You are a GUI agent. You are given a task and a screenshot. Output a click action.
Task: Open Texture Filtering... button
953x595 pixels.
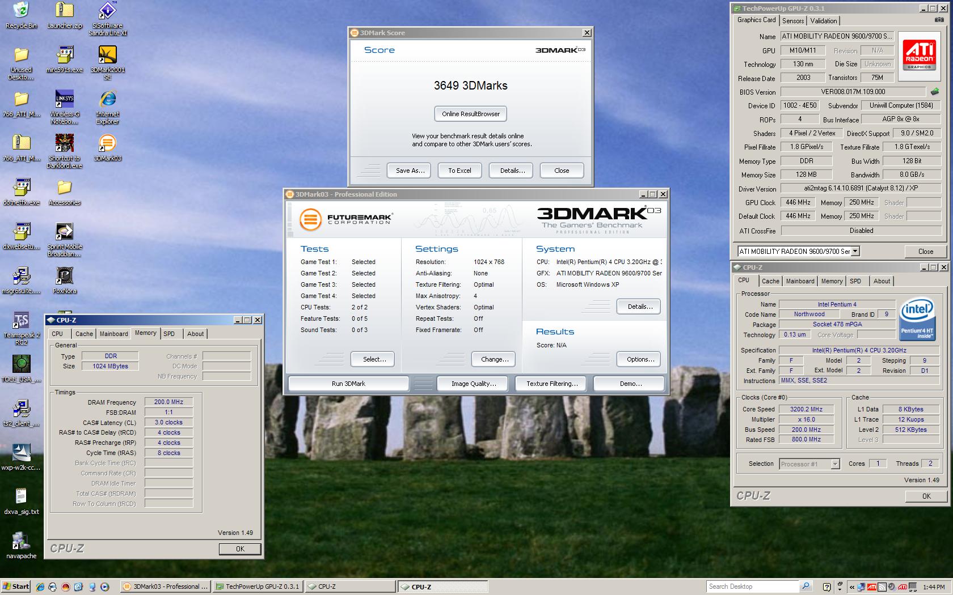[x=552, y=384]
